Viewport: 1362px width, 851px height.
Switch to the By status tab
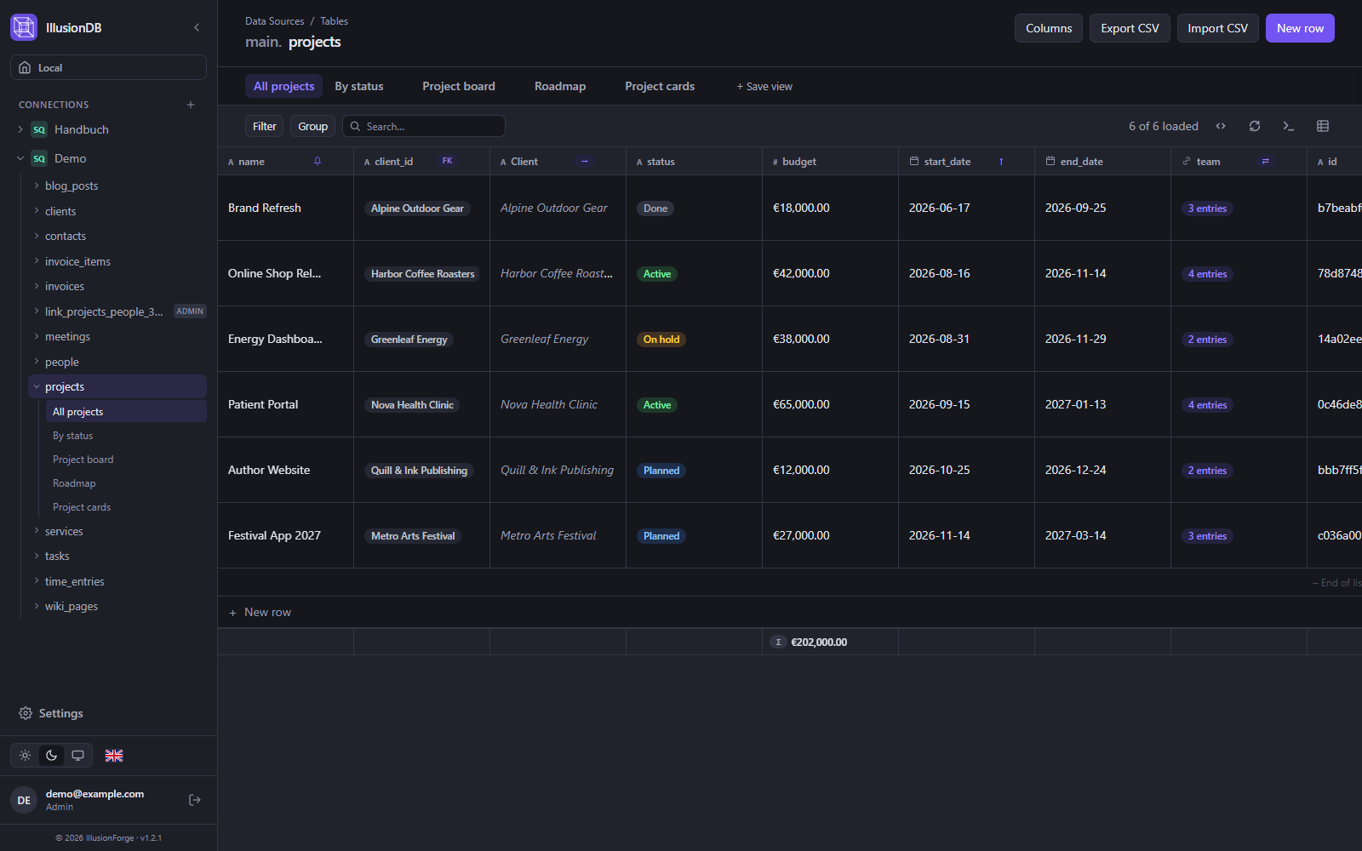(x=359, y=86)
